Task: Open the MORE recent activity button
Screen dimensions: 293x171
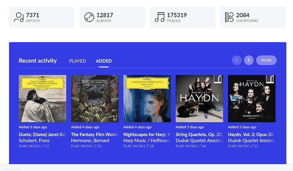Action: (x=266, y=60)
